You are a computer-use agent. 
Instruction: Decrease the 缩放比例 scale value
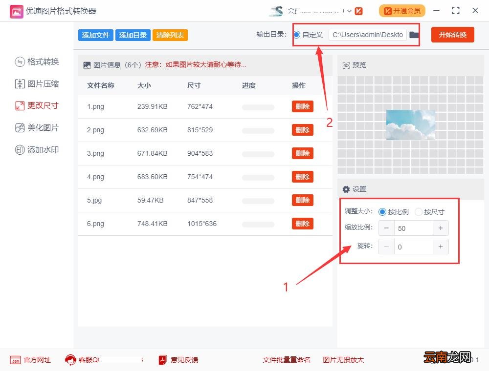386,228
